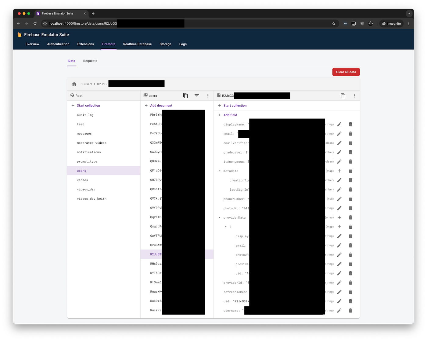This screenshot has width=427, height=341.
Task: Open the Storage tab
Action: point(166,44)
